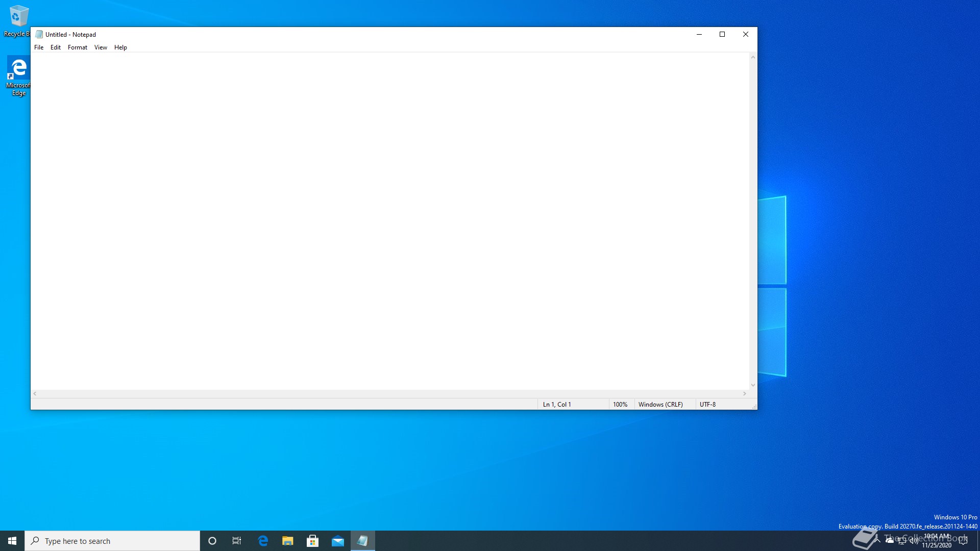Click the vertical scrollbar down arrow
The image size is (980, 551).
753,385
